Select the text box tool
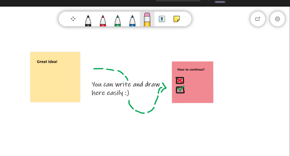This screenshot has width=290, height=156. point(162,19)
